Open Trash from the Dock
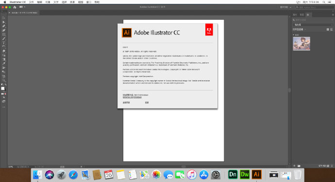This screenshot has width=335, height=182. point(298,175)
